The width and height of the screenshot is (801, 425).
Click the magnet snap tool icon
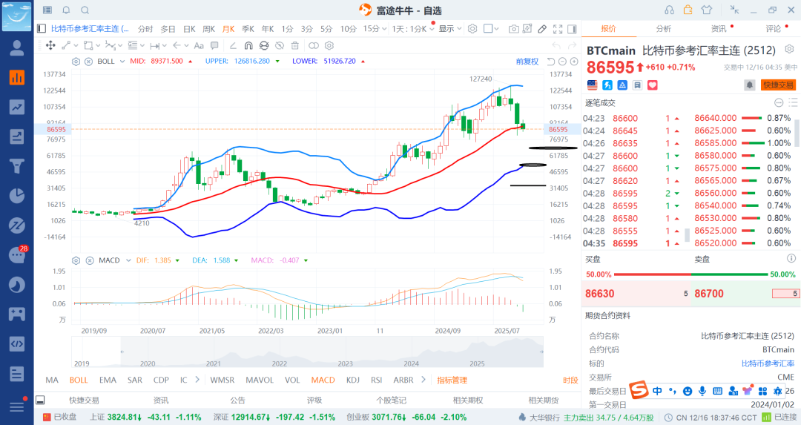point(249,45)
